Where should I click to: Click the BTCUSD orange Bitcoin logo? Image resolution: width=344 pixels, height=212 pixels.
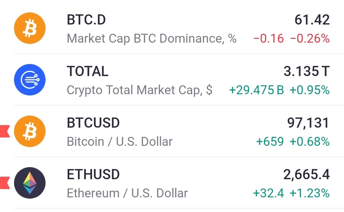pyautogui.click(x=30, y=131)
